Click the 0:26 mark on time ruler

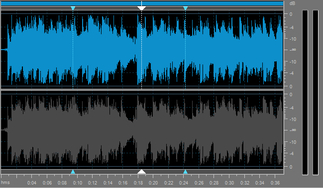[x=199, y=183]
